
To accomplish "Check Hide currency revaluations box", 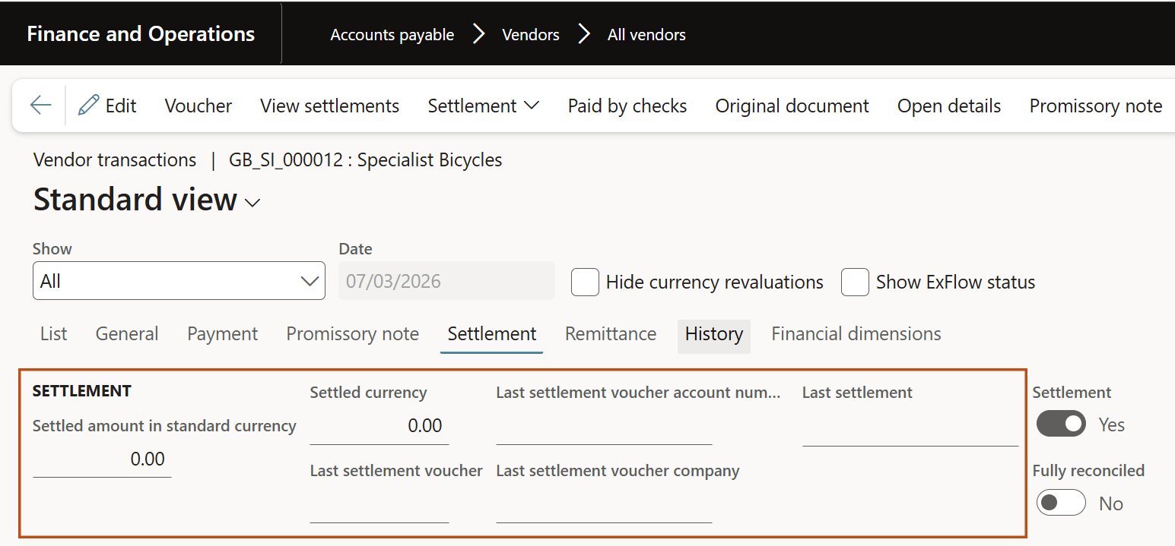I will (585, 282).
